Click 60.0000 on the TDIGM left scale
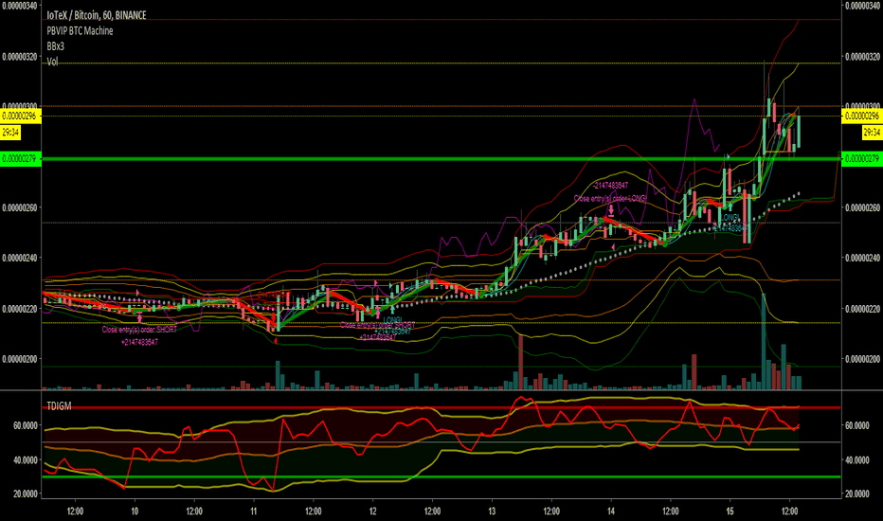This screenshot has width=883, height=521. click(26, 426)
